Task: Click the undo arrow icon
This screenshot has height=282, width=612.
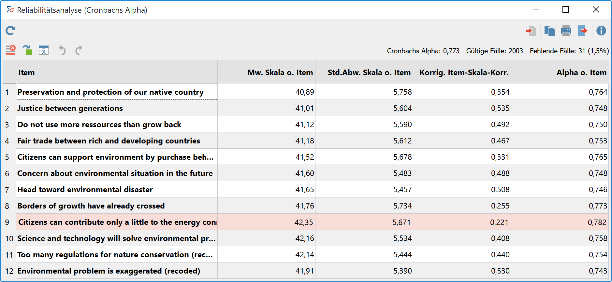Action: 62,50
